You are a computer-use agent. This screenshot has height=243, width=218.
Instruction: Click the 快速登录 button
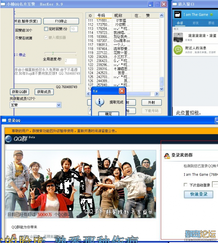(199, 194)
